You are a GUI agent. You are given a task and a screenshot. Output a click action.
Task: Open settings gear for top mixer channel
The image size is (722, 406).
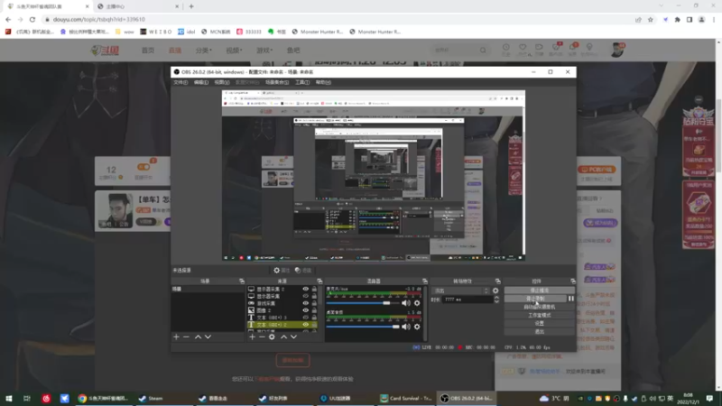tap(417, 303)
